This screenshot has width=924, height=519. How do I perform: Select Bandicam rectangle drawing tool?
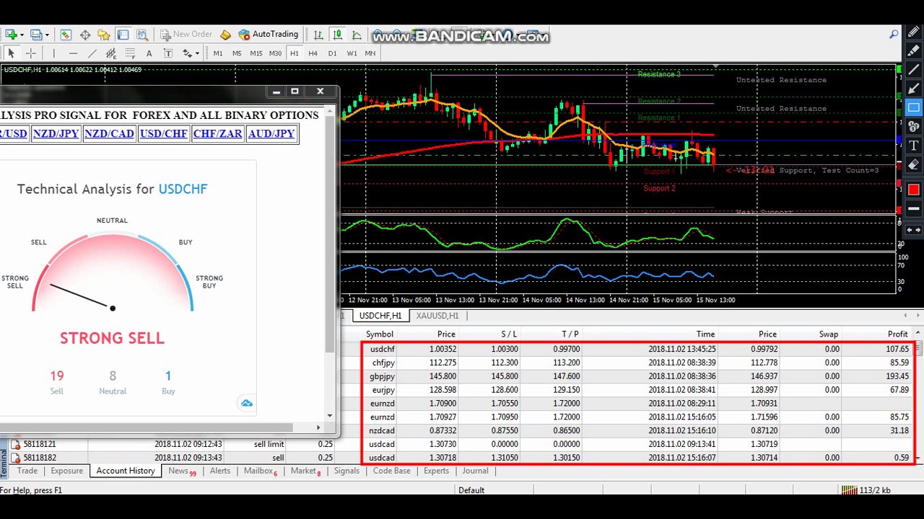click(914, 107)
